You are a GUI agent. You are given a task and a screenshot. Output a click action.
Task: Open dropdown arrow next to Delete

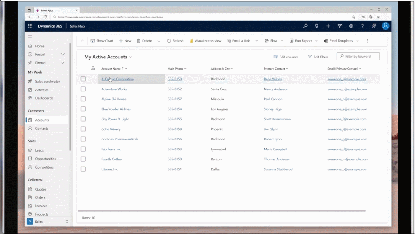(x=159, y=41)
